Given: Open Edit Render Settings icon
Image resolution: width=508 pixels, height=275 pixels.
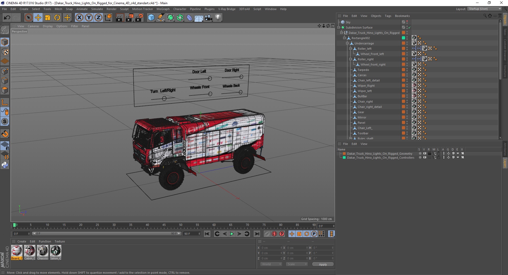Looking at the screenshot, I should [139, 18].
